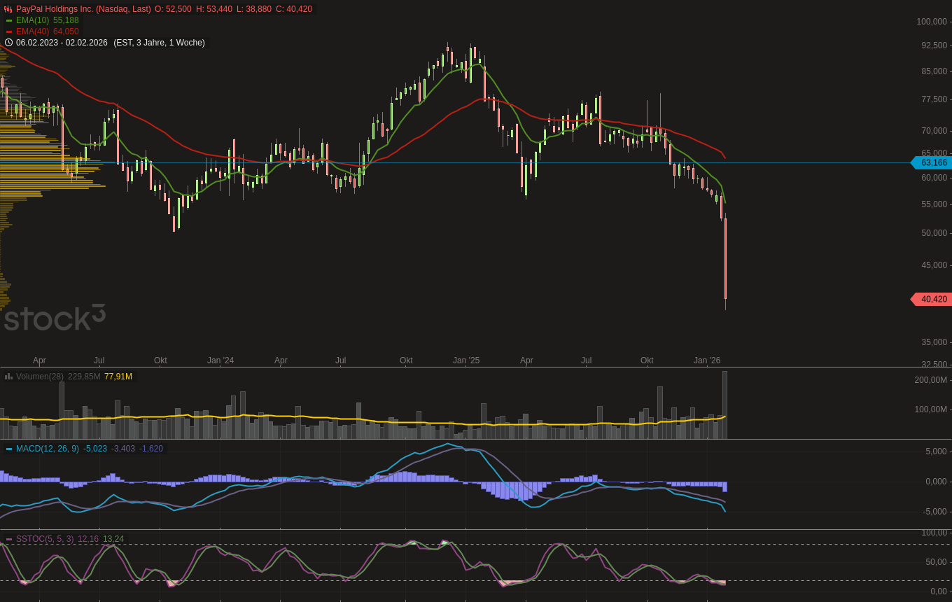Open the MACD(12, 26, 9) indicator label
952x602 pixels.
[47, 449]
